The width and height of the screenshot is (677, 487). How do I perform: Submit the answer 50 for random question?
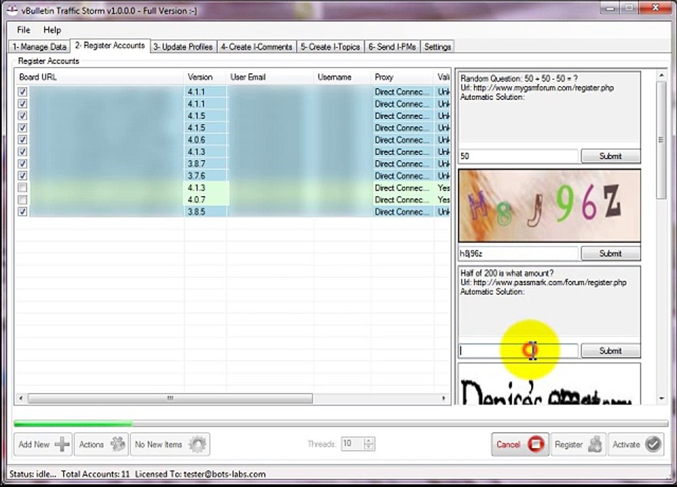point(611,156)
